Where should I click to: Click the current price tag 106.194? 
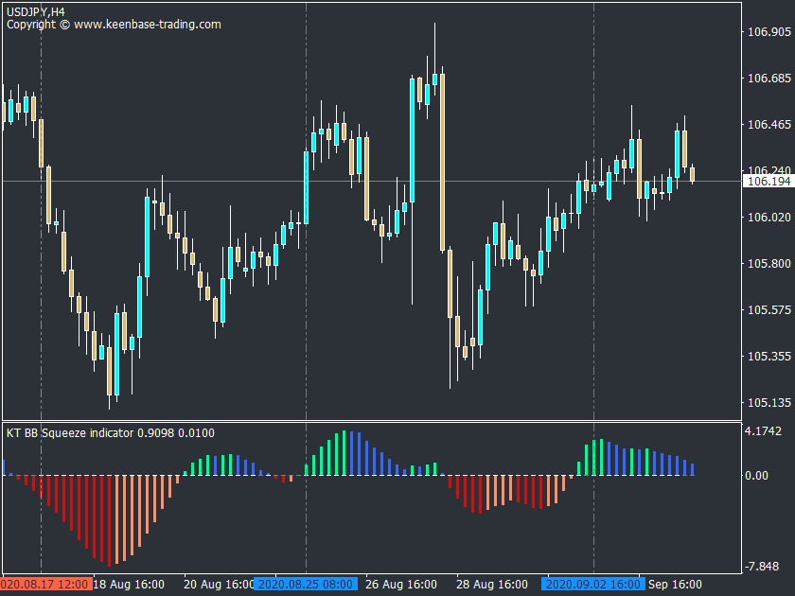(x=768, y=182)
